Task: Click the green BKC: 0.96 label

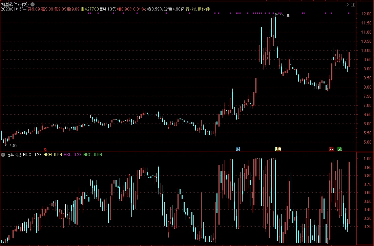Action: [92, 154]
